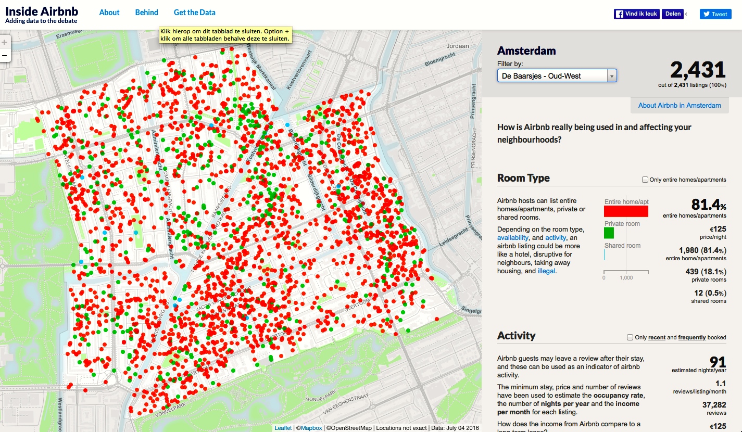Click the Room Type heading
Viewport: 742px width, 432px height.
(x=523, y=178)
